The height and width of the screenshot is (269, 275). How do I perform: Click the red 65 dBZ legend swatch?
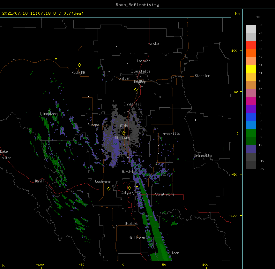pos(251,45)
